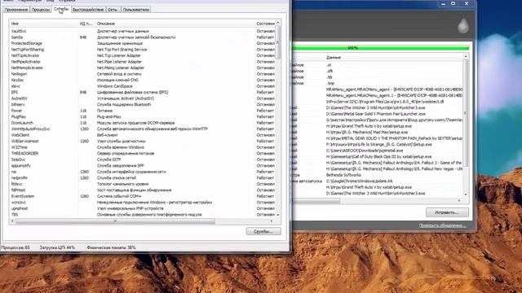This screenshot has width=522, height=293.
Task: Select the Power service row
Action: click(143, 111)
